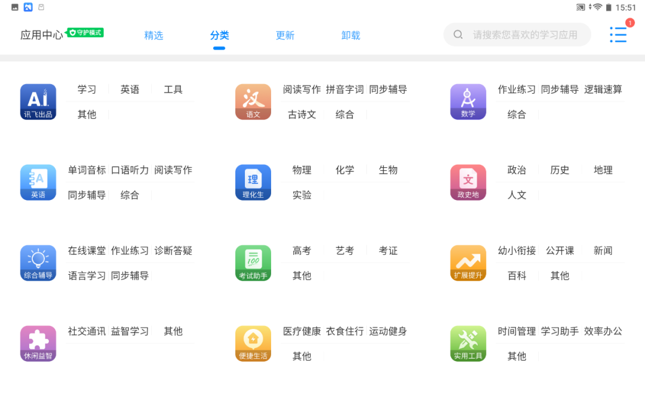Open 作业练习 under 数学

[x=517, y=90]
